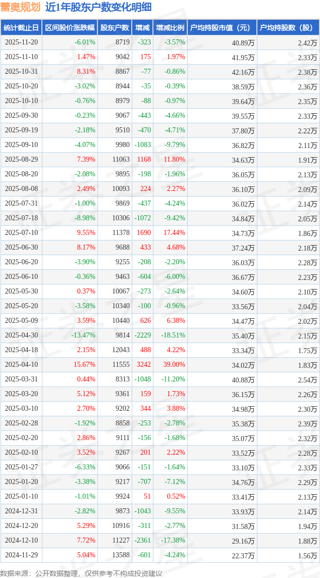Click the 39.00% change ratio value
Viewport: 320px width, 578px height.
[x=174, y=365]
